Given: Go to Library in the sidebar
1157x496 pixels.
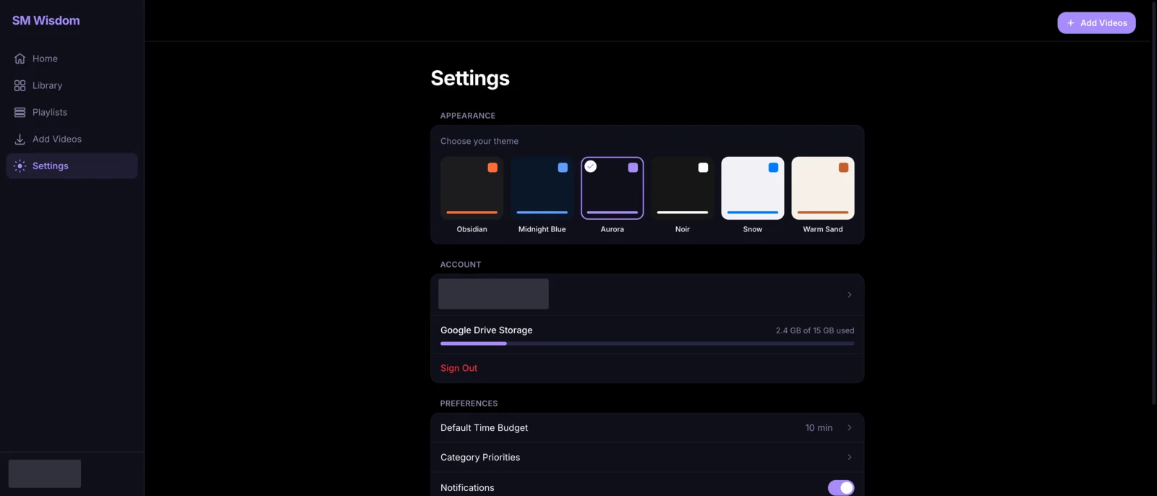Looking at the screenshot, I should (x=72, y=85).
